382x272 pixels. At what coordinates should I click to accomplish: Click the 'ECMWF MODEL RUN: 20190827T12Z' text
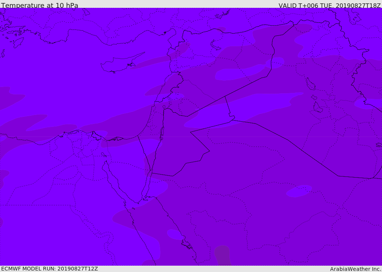click(50, 269)
